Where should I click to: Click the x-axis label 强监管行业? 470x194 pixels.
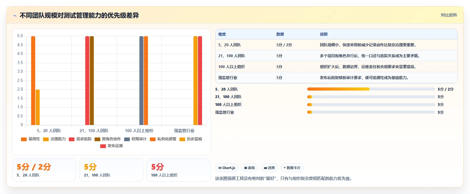click(x=184, y=131)
